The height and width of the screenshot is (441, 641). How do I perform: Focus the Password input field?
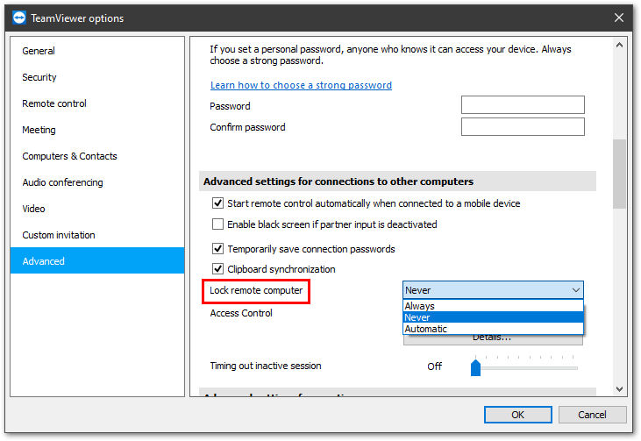[523, 105]
